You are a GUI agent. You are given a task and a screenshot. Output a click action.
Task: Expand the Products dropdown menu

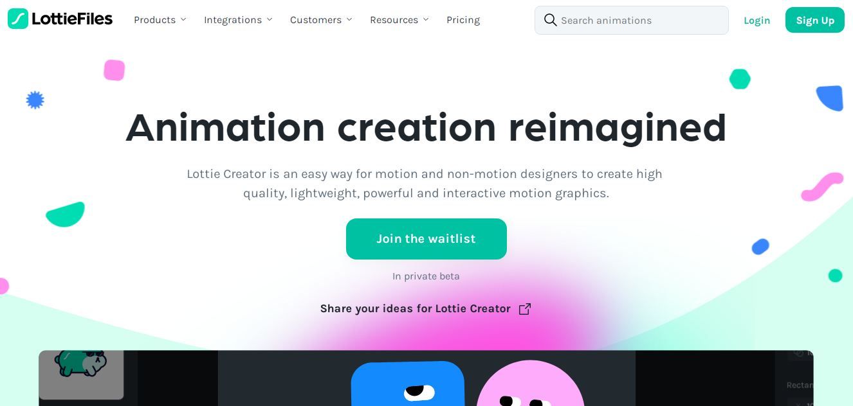(160, 20)
